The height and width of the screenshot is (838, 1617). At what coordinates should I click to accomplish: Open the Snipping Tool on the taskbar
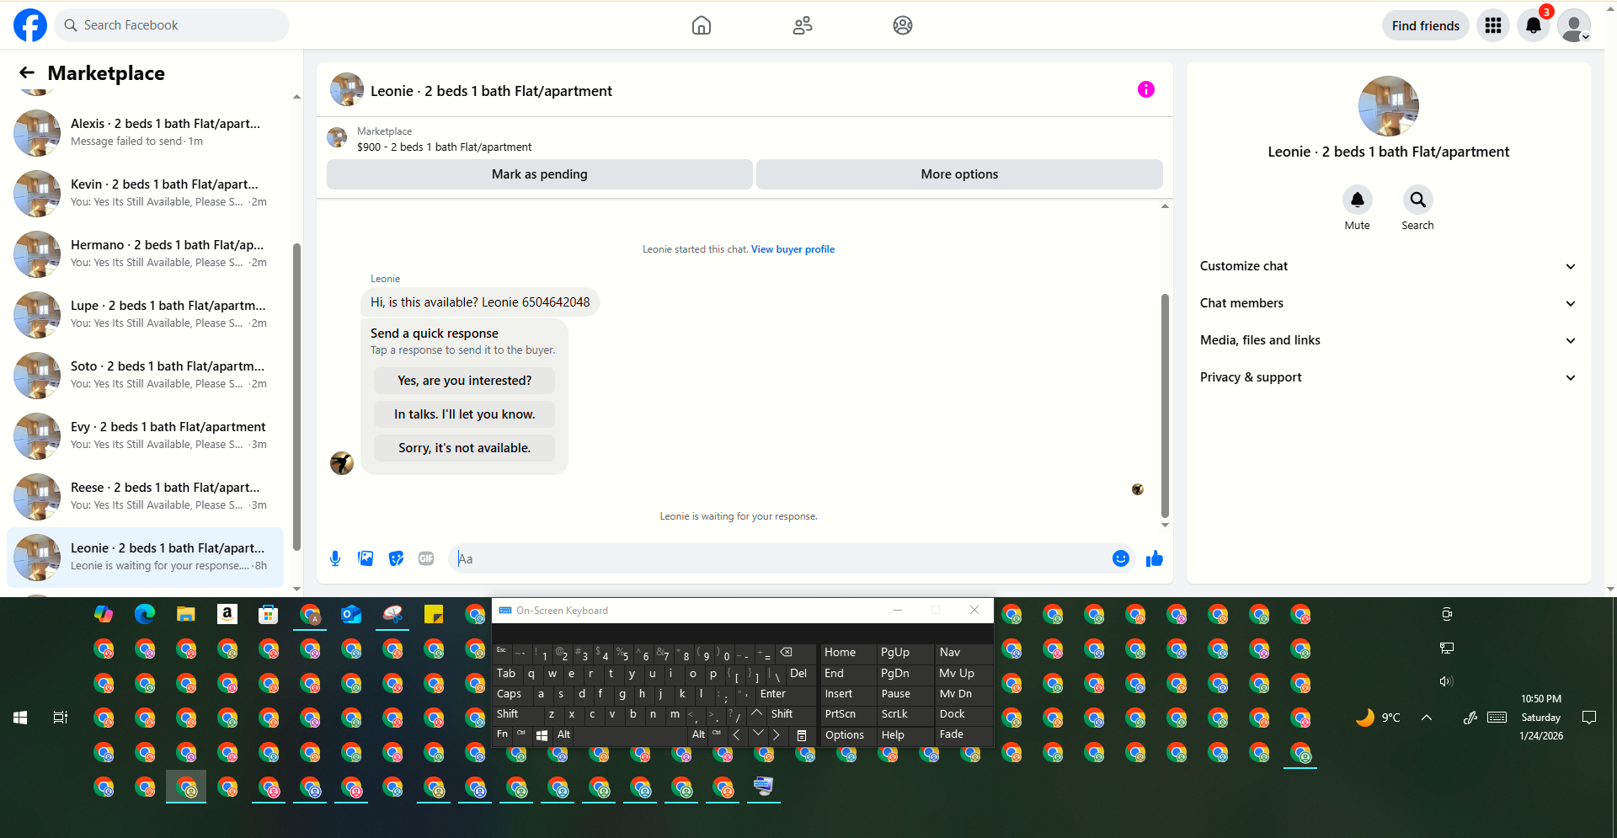coord(392,615)
